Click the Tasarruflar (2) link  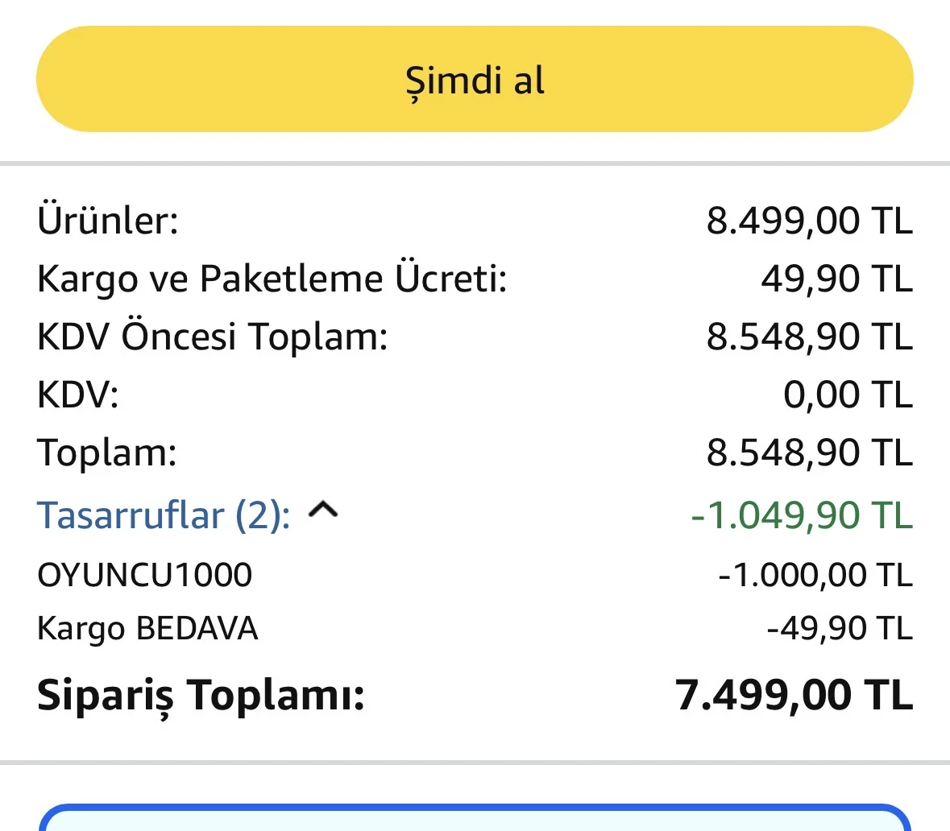[164, 516]
